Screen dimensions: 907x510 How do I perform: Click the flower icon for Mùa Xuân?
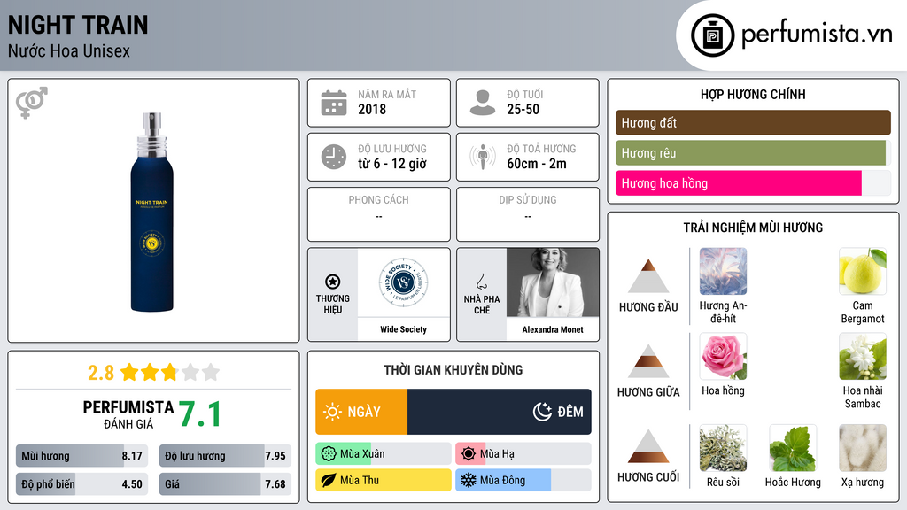point(329,454)
